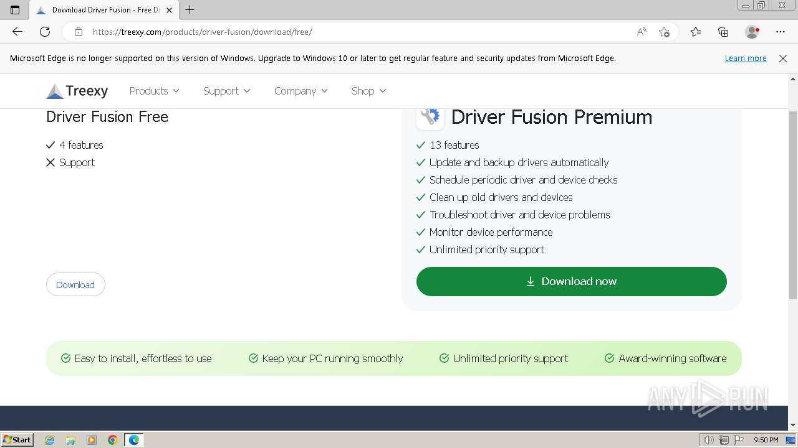Select the Download Driver Fusion tab
This screenshot has height=448, width=798.
[103, 10]
